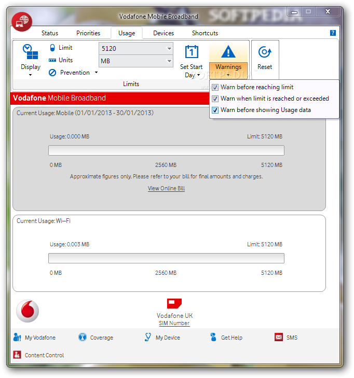Click the Current Usage: Wi-Fi heading
This screenshot has height=378, width=354.
click(44, 221)
